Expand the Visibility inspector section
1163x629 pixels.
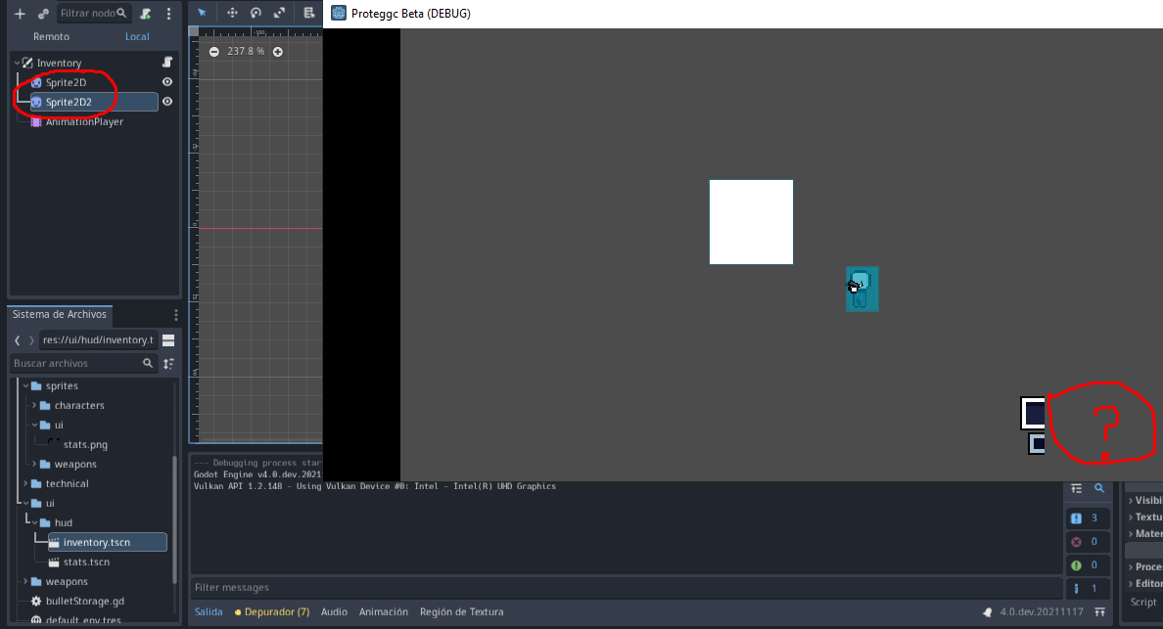(x=1144, y=500)
